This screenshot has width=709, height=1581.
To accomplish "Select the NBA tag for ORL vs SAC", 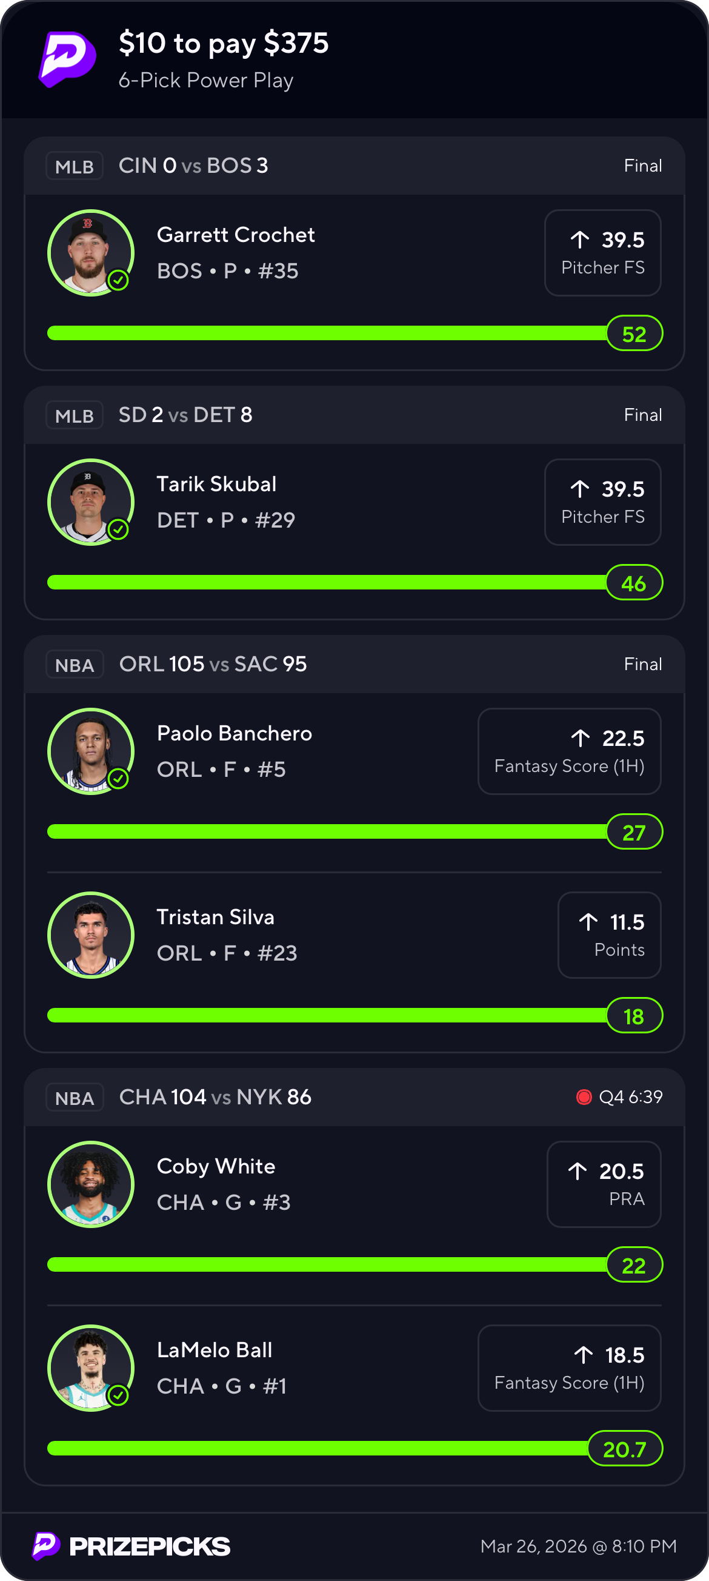I will point(75,665).
